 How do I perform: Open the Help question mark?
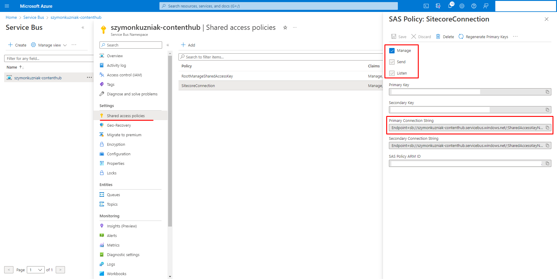(474, 6)
